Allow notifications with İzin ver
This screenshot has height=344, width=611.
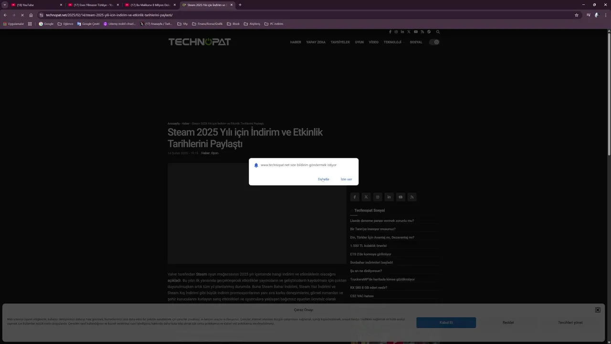pyautogui.click(x=346, y=179)
